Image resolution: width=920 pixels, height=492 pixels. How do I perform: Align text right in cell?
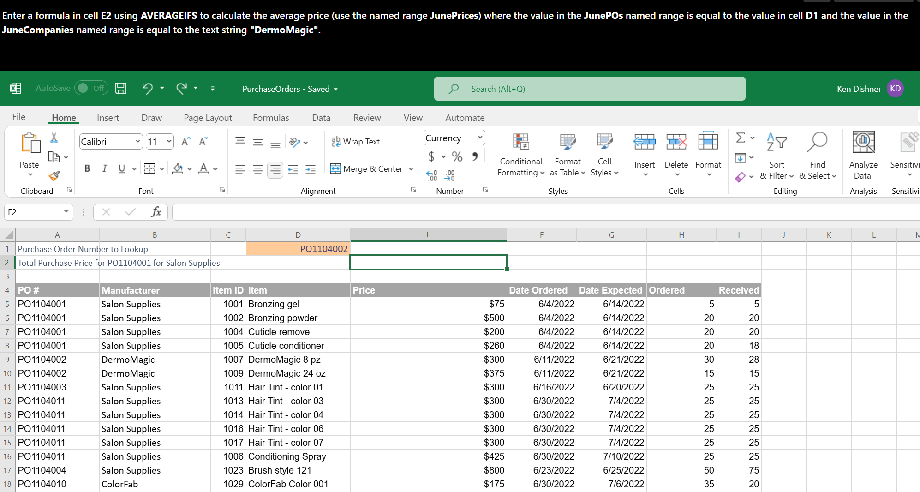(x=275, y=169)
